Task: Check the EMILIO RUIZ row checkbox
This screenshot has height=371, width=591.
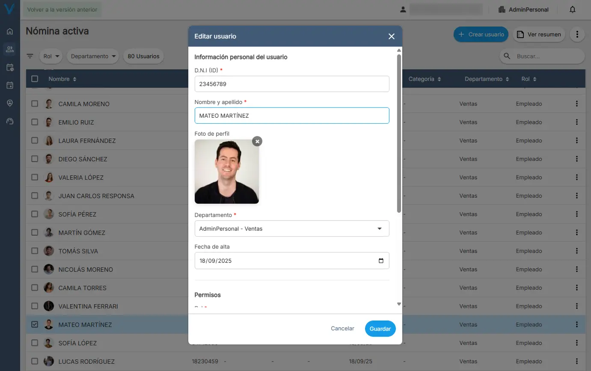Action: 35,122
